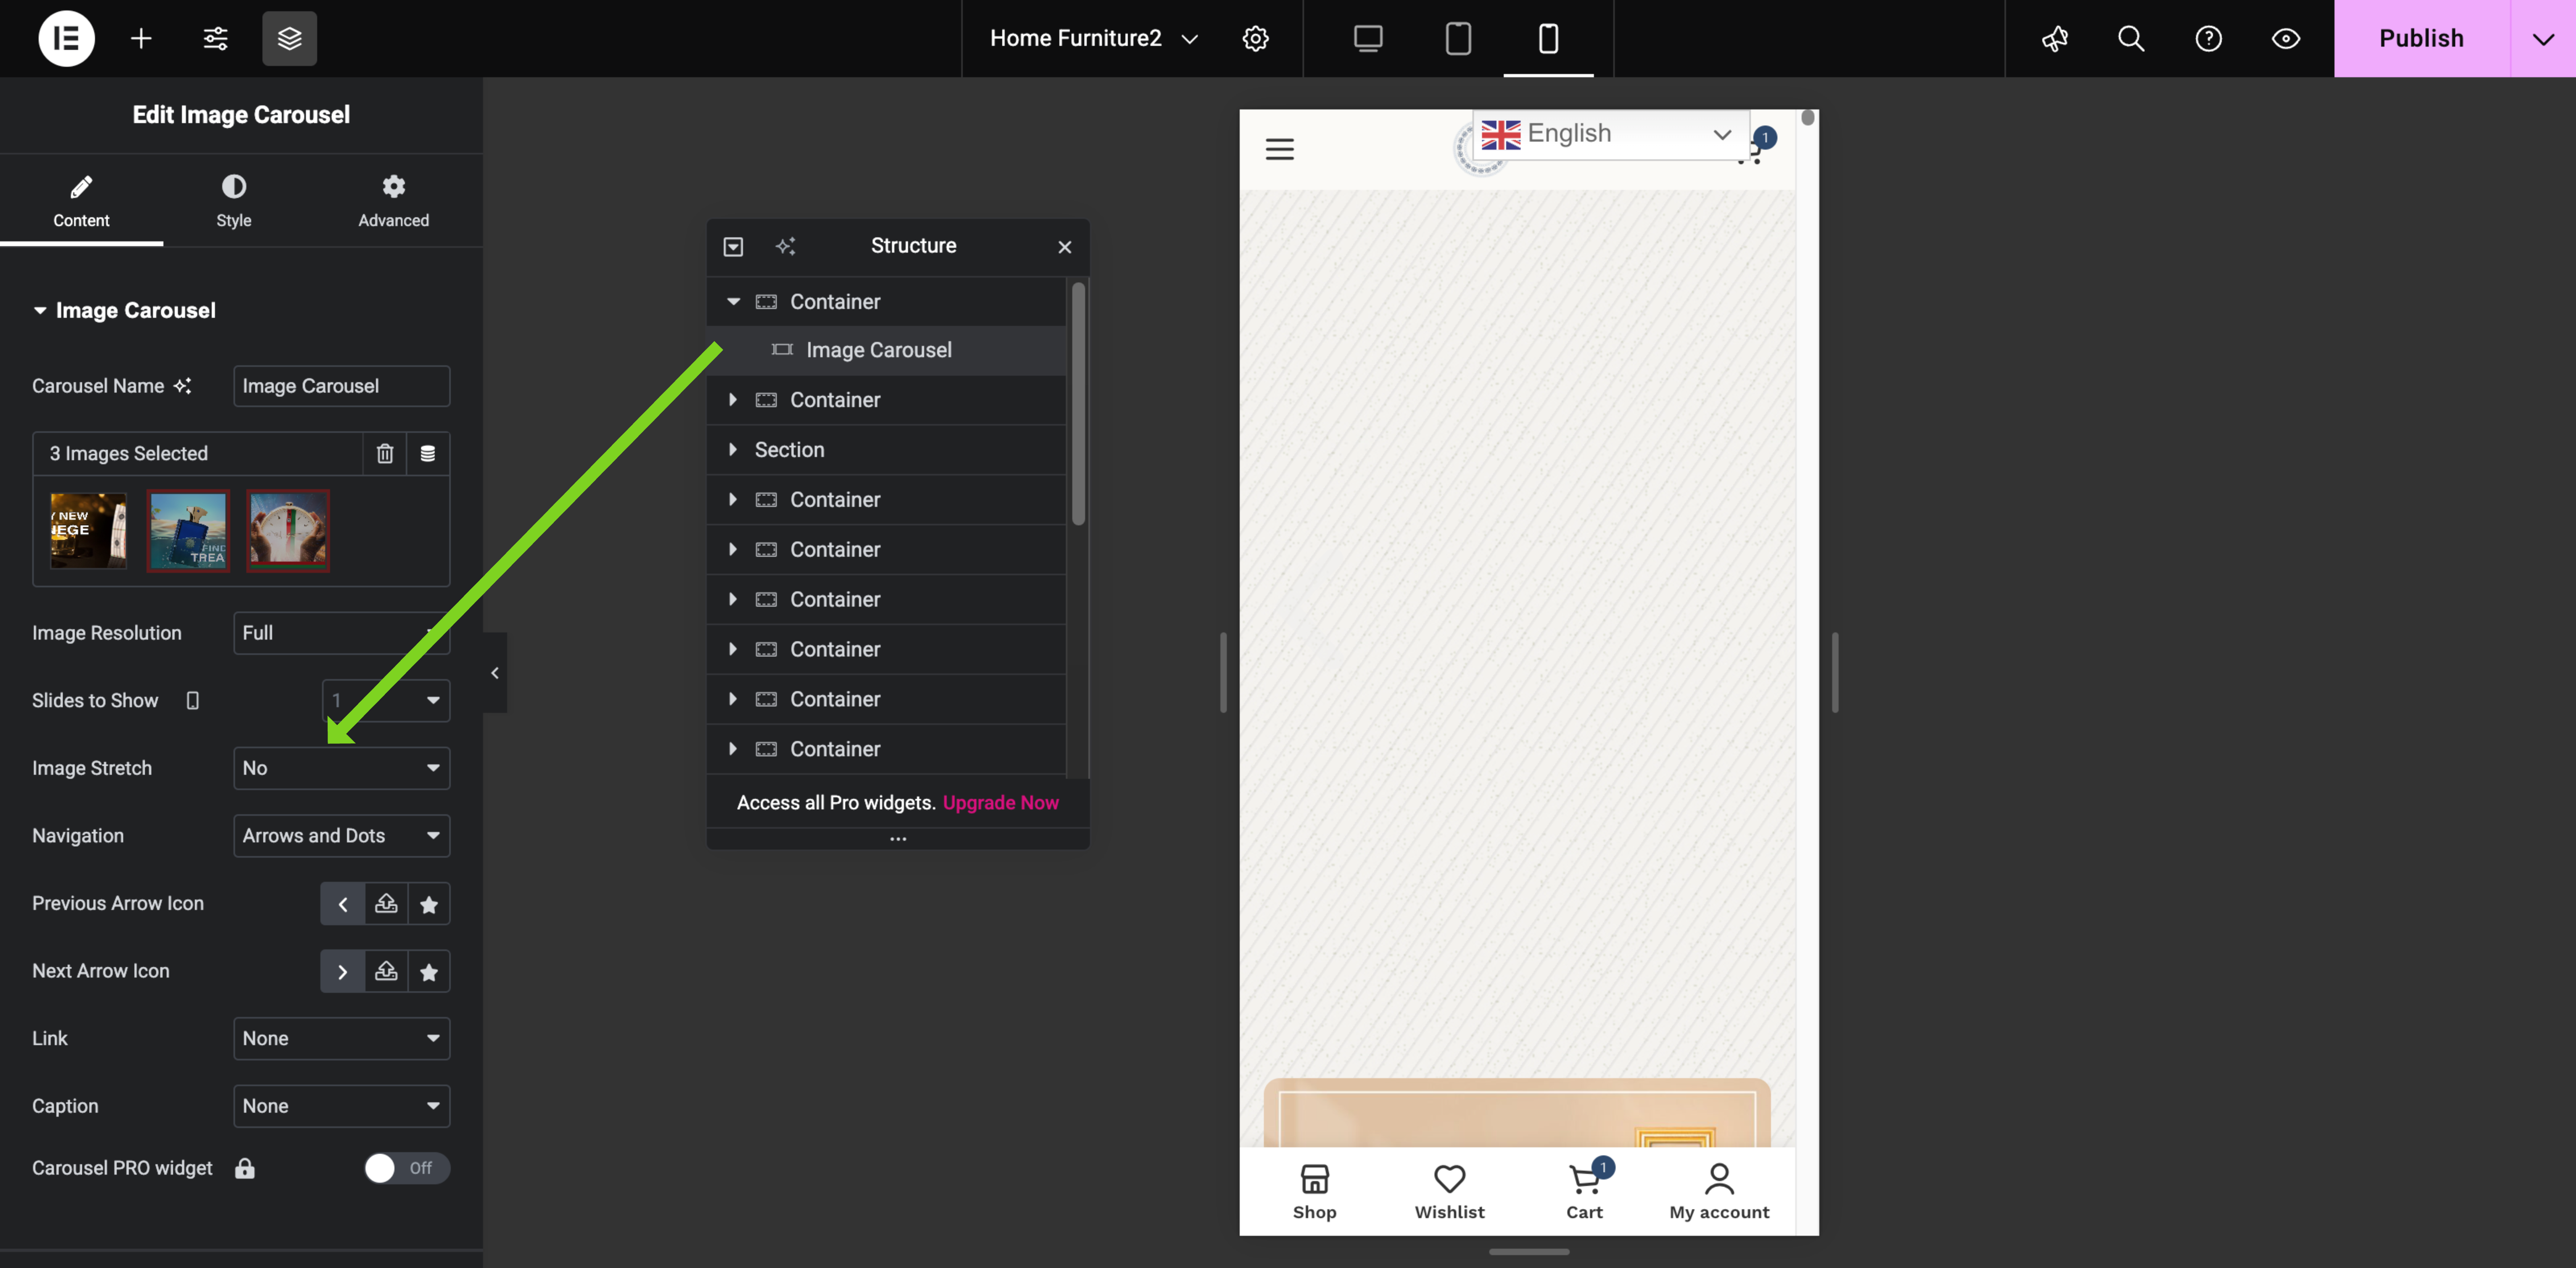2576x1268 pixels.
Task: Click the lock icon on Carousel PRO widget
Action: point(245,1168)
